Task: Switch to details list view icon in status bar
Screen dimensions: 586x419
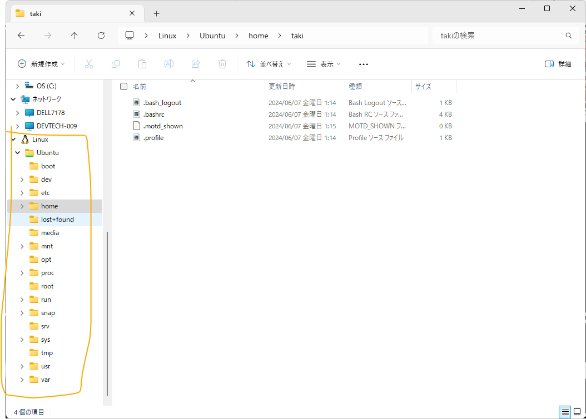Action: (x=565, y=412)
